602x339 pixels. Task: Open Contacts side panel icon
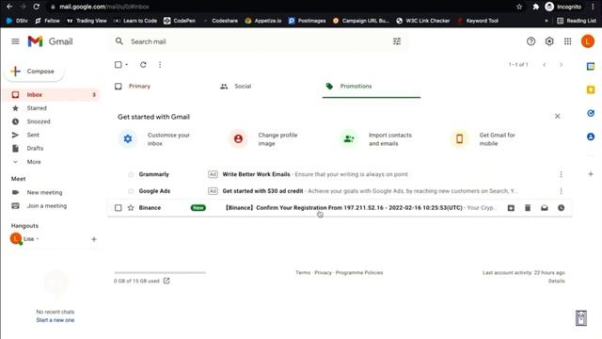(x=591, y=137)
